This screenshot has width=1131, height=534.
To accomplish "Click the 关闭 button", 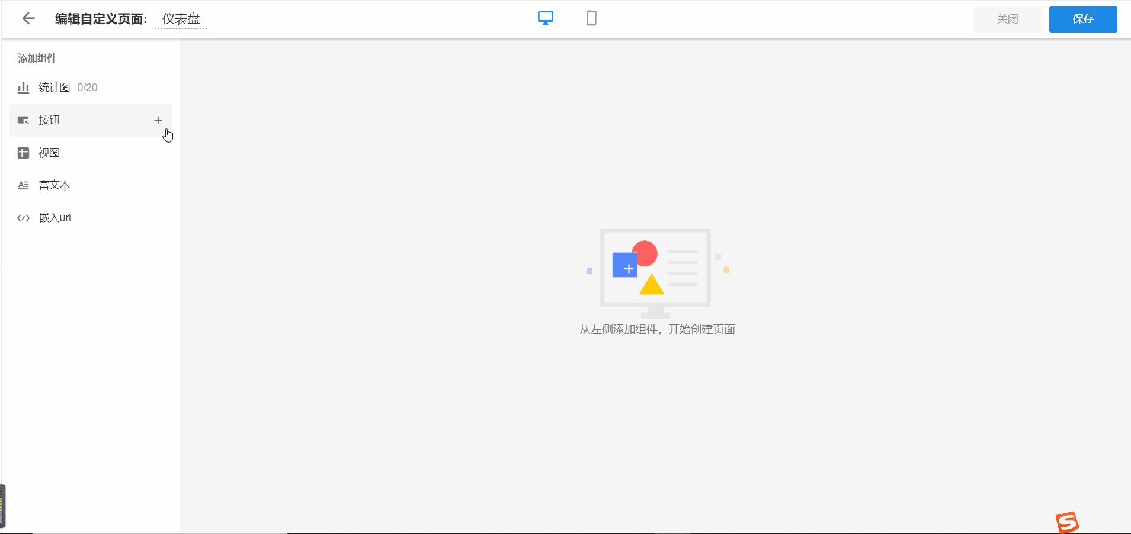I will click(x=1008, y=19).
